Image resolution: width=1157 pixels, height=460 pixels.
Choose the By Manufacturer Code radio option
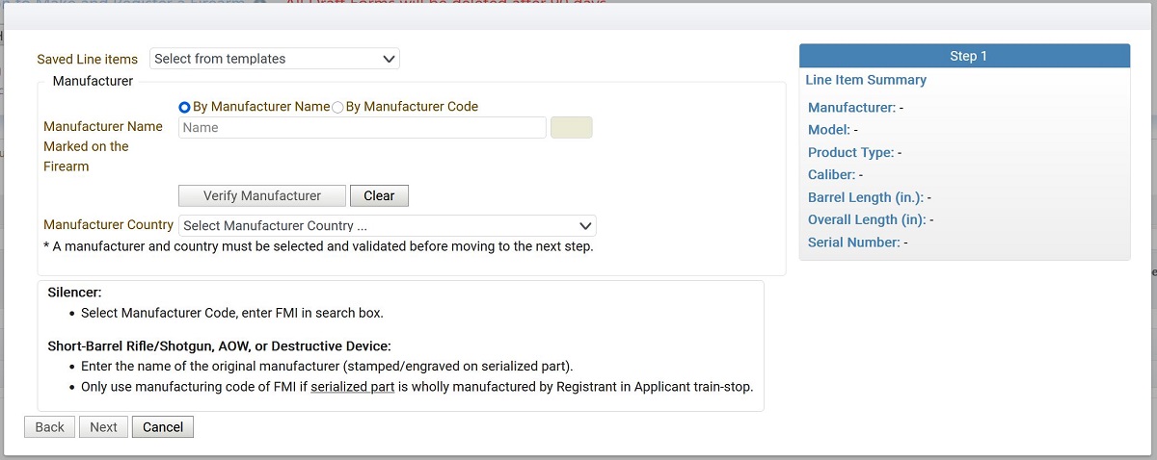[337, 107]
